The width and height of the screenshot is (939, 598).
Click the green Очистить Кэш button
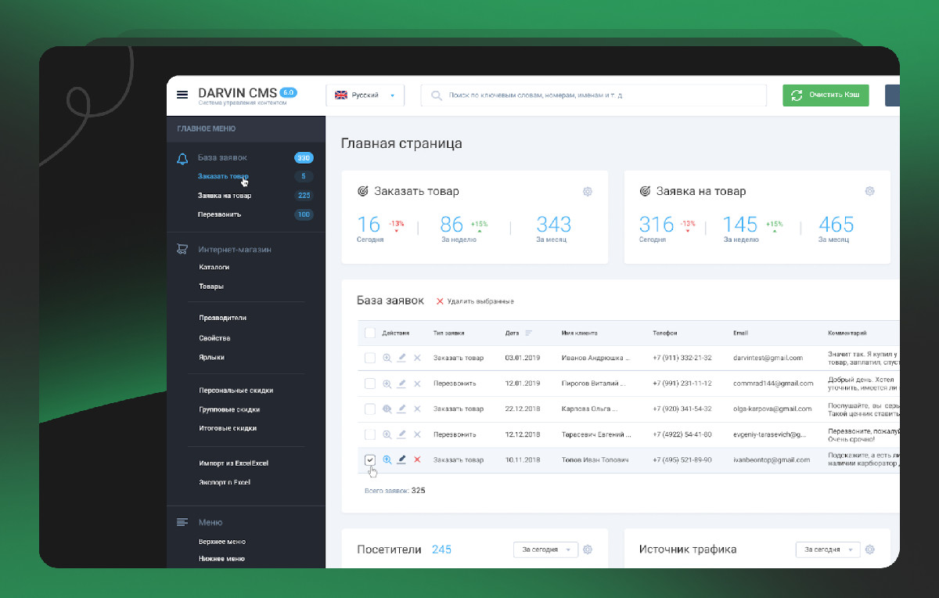pos(826,95)
